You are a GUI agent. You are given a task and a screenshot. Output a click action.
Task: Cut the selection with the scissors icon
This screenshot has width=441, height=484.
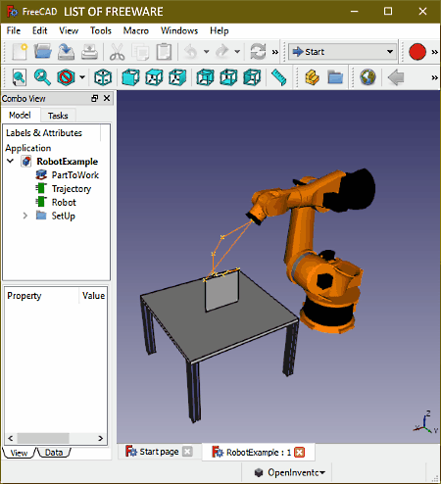click(x=117, y=52)
